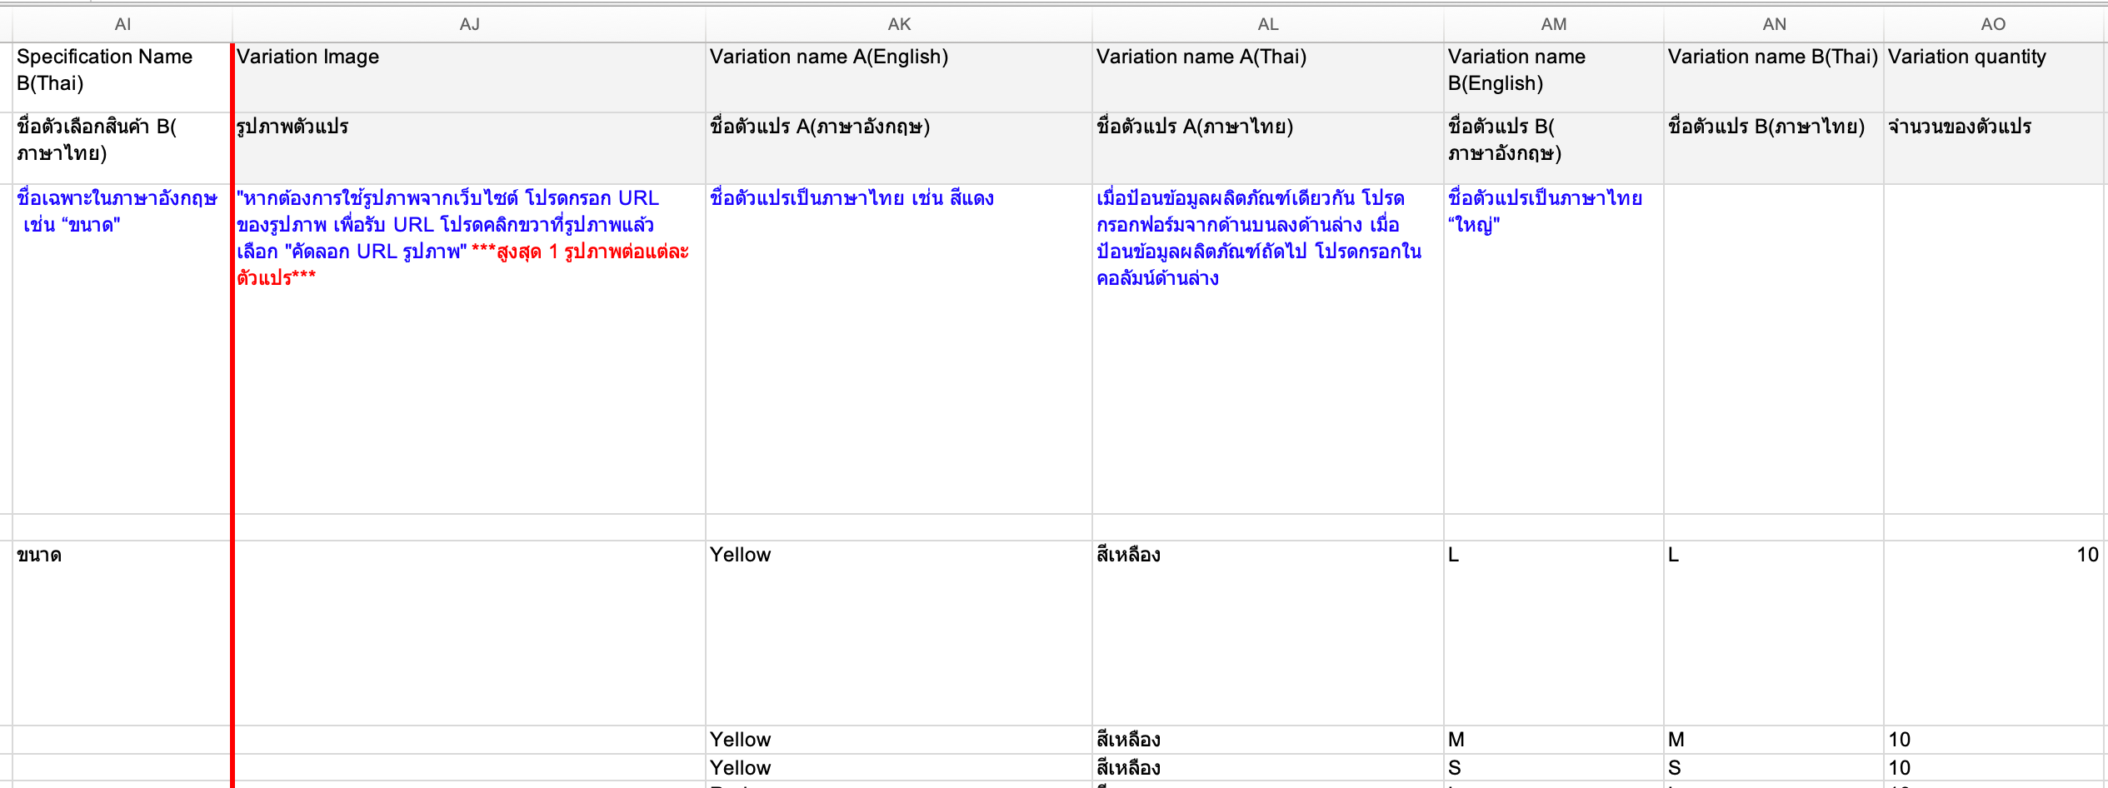Select the 'S' cell in column AN
This screenshot has height=788, width=2108.
pyautogui.click(x=1774, y=768)
